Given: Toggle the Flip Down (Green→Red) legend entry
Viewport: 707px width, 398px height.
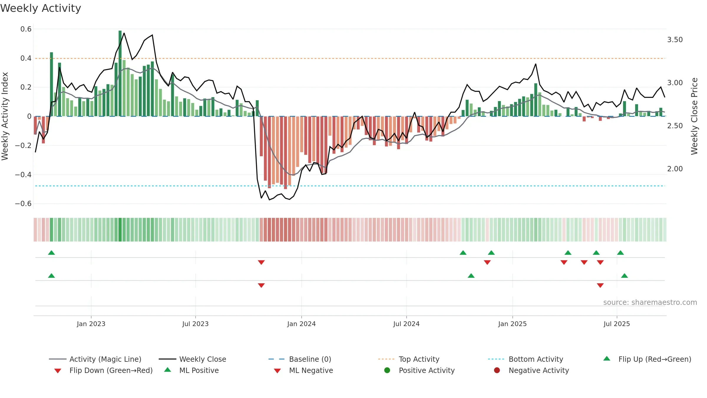Looking at the screenshot, I should pyautogui.click(x=103, y=370).
